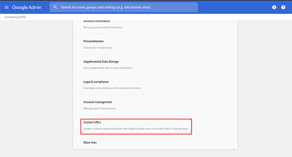This screenshot has width=292, height=157.
Task: Click 'Upload your company logo' text
Action: pyautogui.click(x=98, y=48)
